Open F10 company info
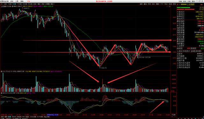Viewport: 204px width, 119px height. [x=162, y=4]
